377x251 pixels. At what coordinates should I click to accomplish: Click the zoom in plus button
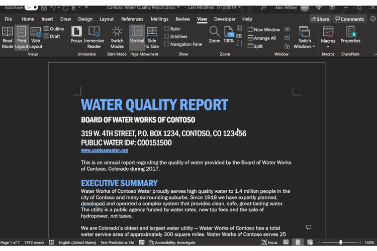(x=360, y=242)
